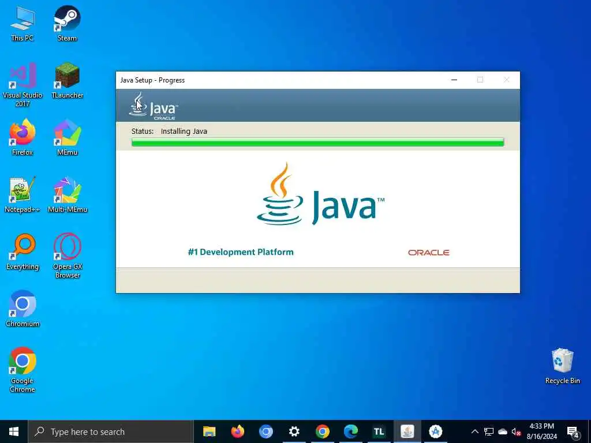Click the #1 Development Platform text

(x=241, y=252)
